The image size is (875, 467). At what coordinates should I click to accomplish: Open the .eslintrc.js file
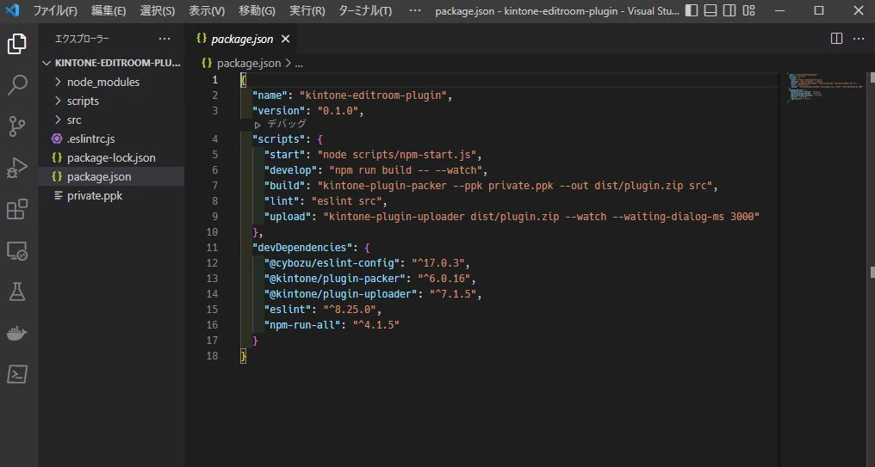tap(111, 138)
